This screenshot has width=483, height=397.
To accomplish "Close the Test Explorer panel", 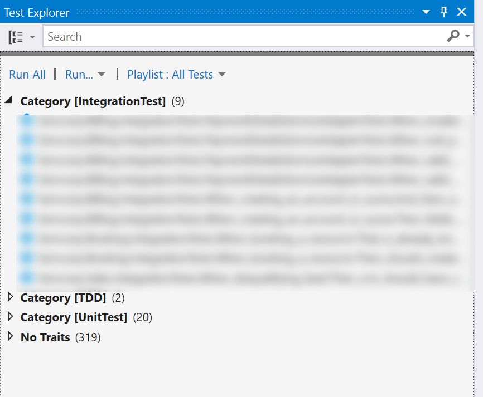I will (x=462, y=12).
